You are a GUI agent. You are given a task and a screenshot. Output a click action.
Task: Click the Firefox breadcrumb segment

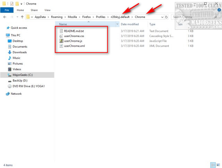coord(86,17)
